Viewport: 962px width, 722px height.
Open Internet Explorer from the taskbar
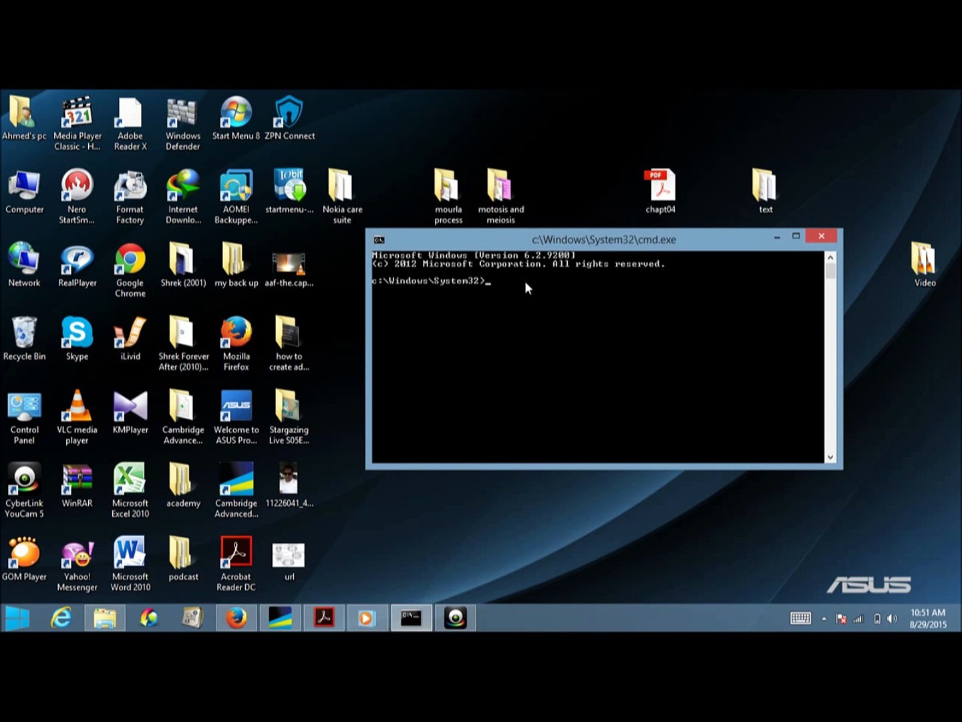coord(61,618)
